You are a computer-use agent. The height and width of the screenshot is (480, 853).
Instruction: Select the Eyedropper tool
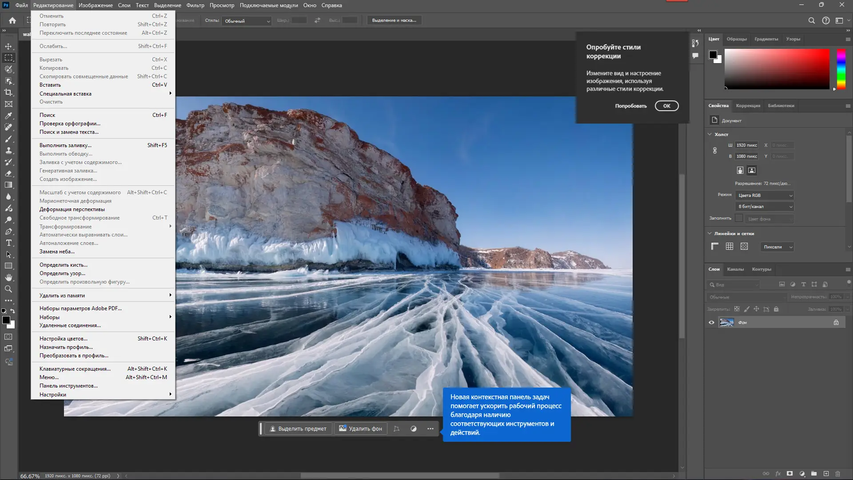8,116
